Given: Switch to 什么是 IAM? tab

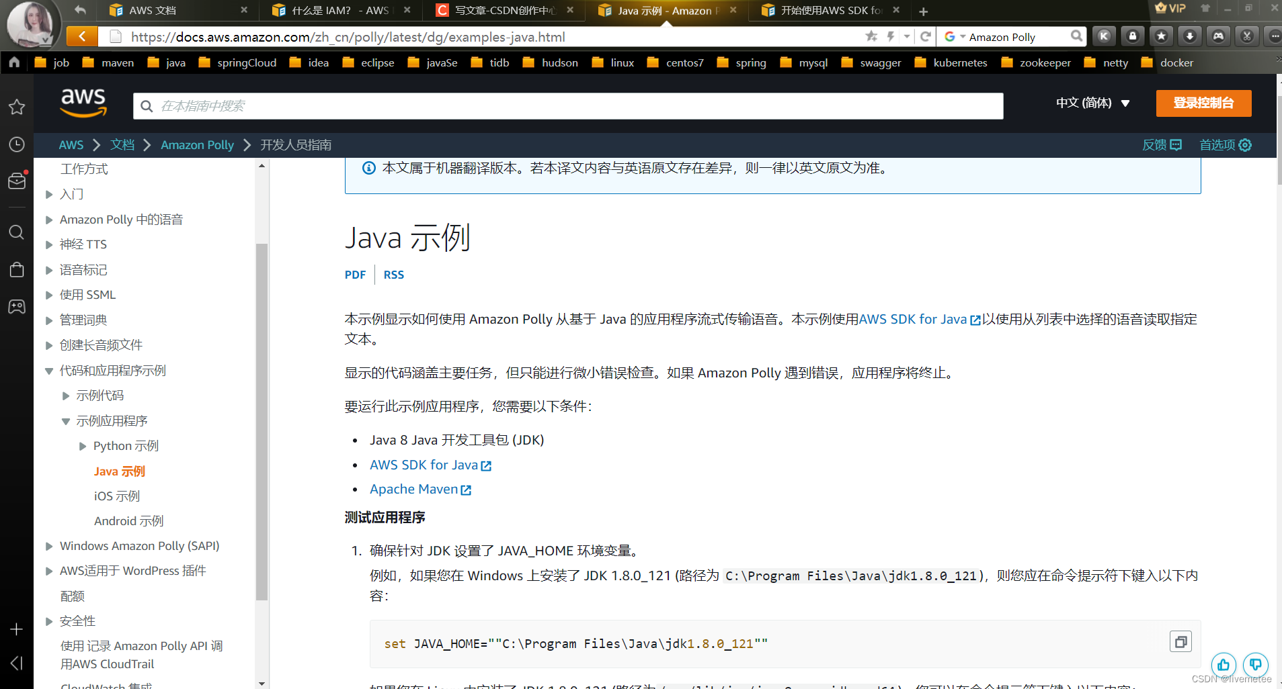Looking at the screenshot, I should 340,11.
